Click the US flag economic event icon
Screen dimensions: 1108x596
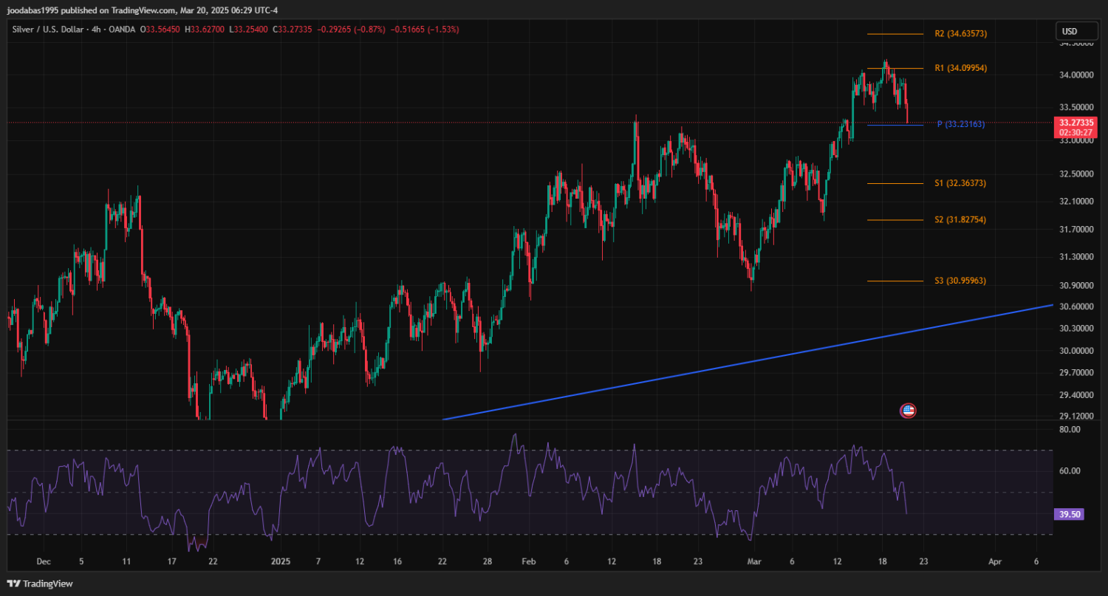[908, 411]
